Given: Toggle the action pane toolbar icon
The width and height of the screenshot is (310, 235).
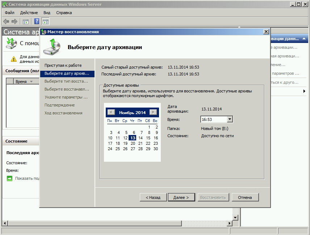Looking at the screenshot, I should click(x=45, y=22).
